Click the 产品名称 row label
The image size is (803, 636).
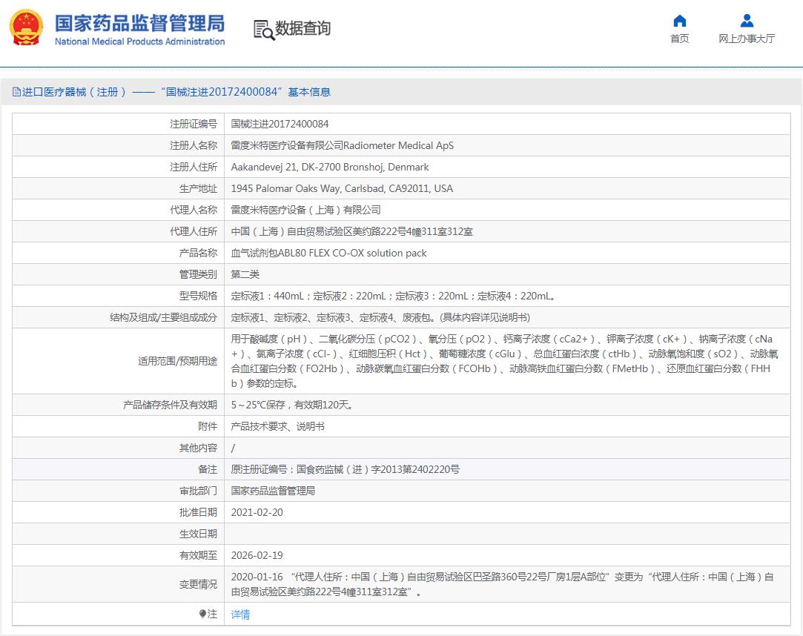tap(198, 253)
